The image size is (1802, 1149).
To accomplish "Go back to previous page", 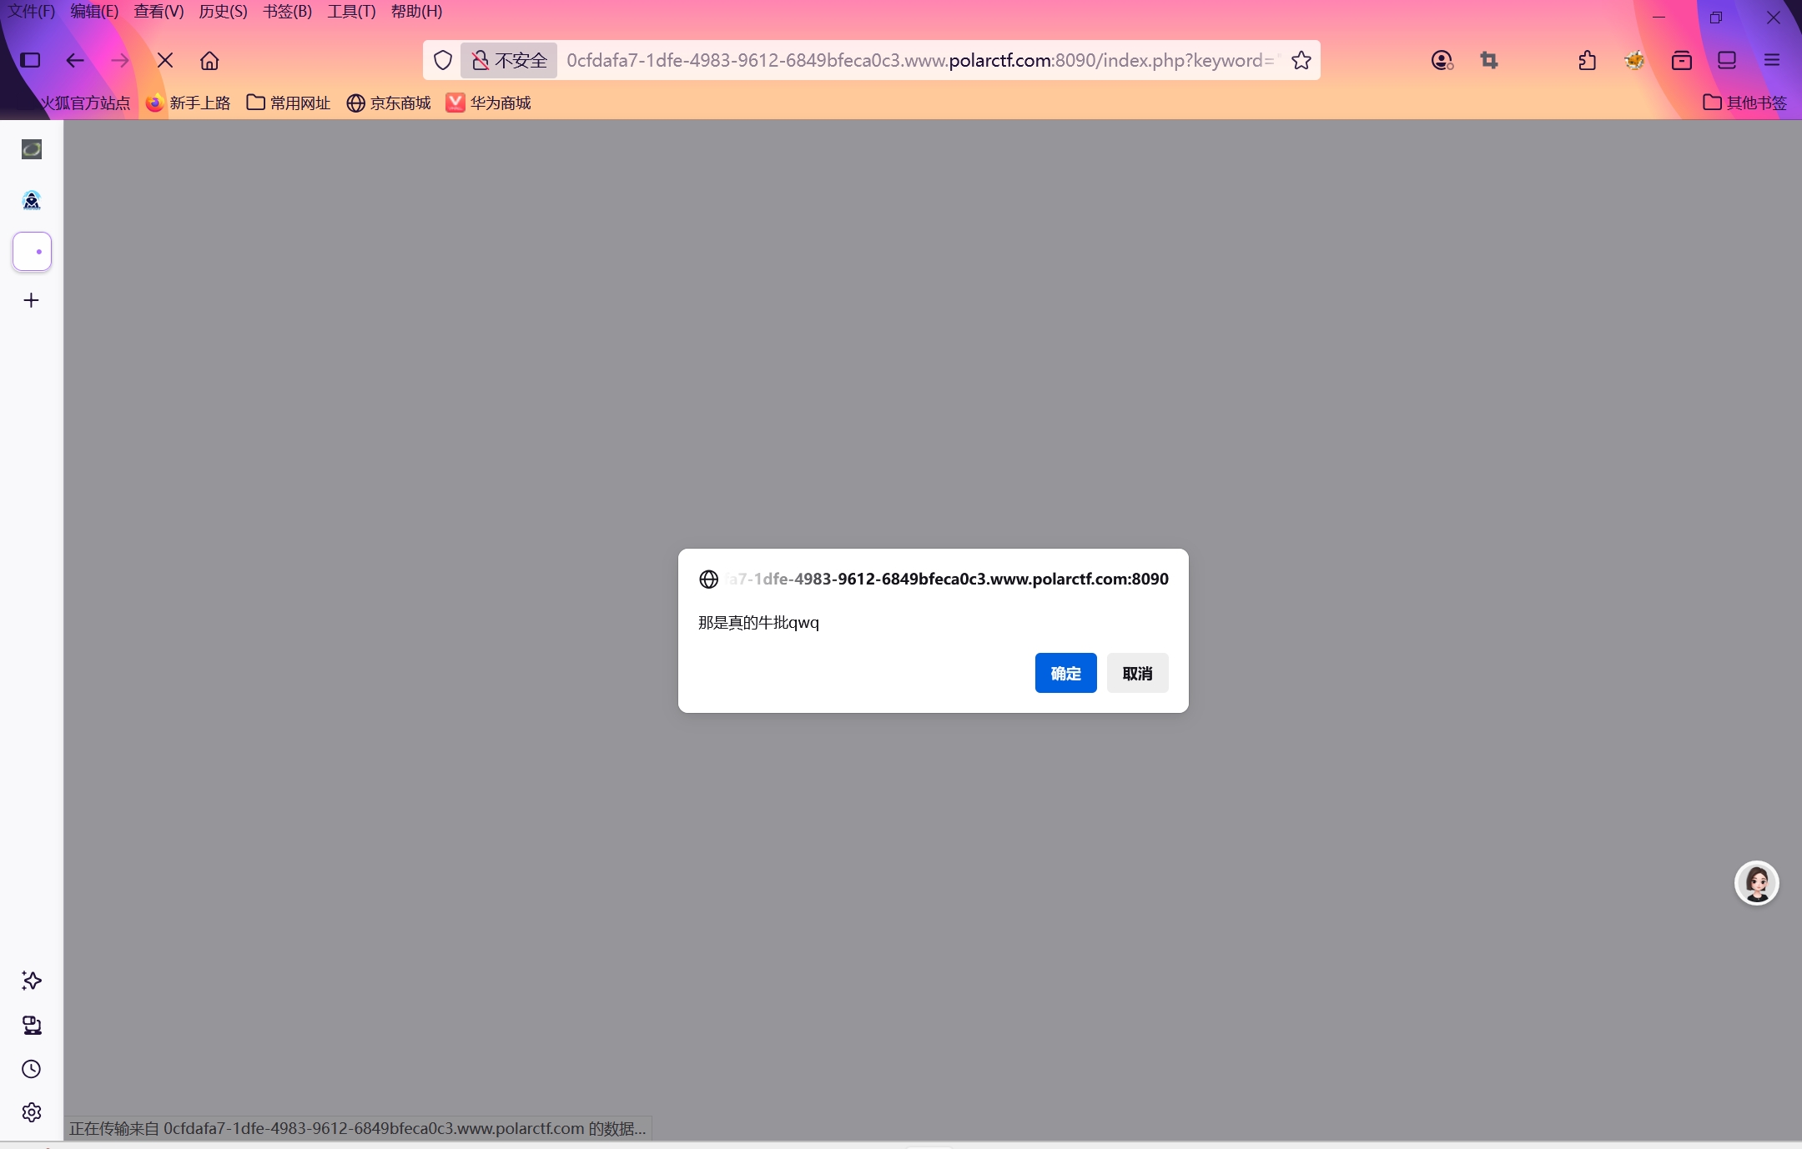I will (x=75, y=60).
